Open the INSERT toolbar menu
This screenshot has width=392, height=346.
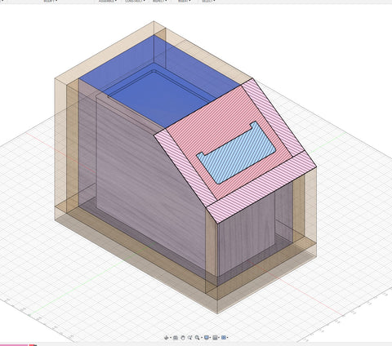(185, 1)
